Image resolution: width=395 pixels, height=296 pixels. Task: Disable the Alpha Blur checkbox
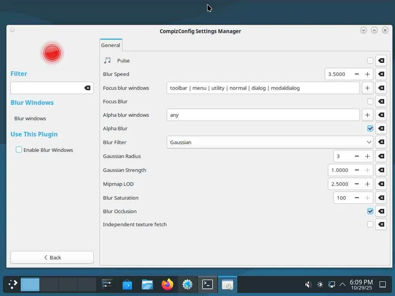370,128
